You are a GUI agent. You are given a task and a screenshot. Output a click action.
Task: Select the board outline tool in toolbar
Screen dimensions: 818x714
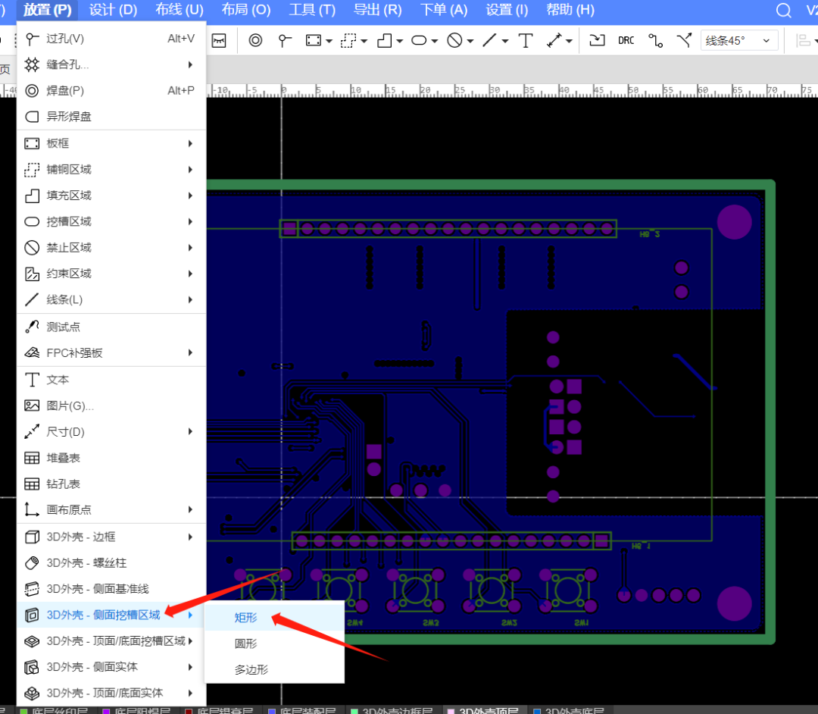pos(314,40)
